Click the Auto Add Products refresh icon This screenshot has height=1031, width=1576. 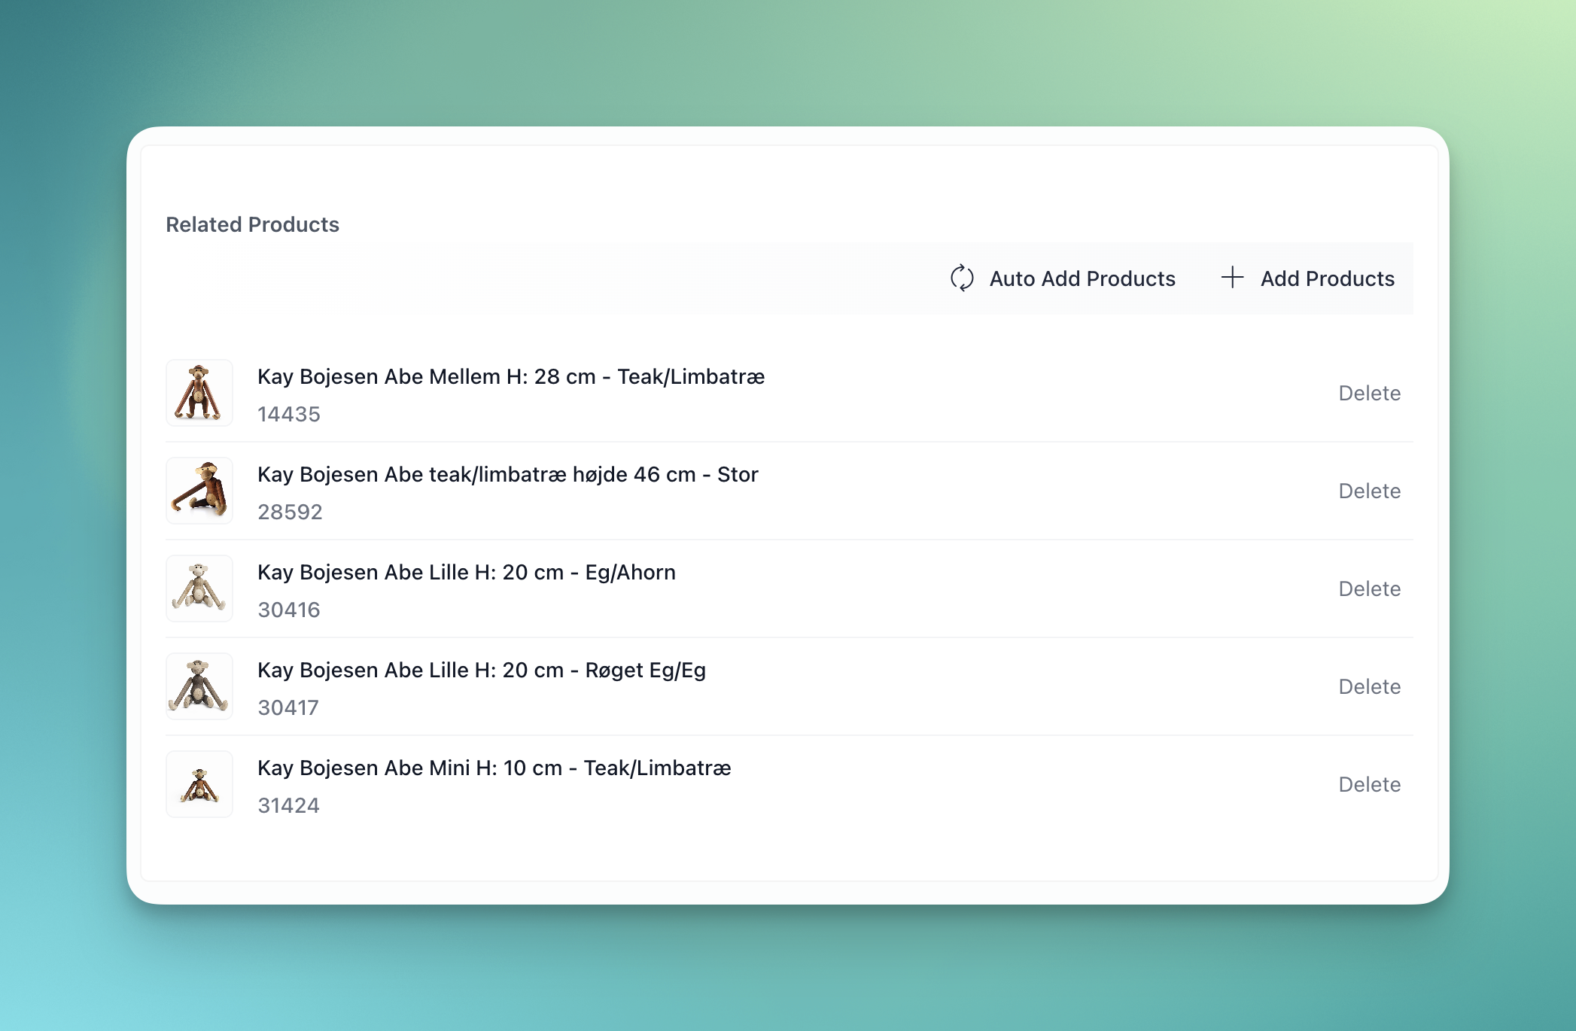pyautogui.click(x=962, y=278)
